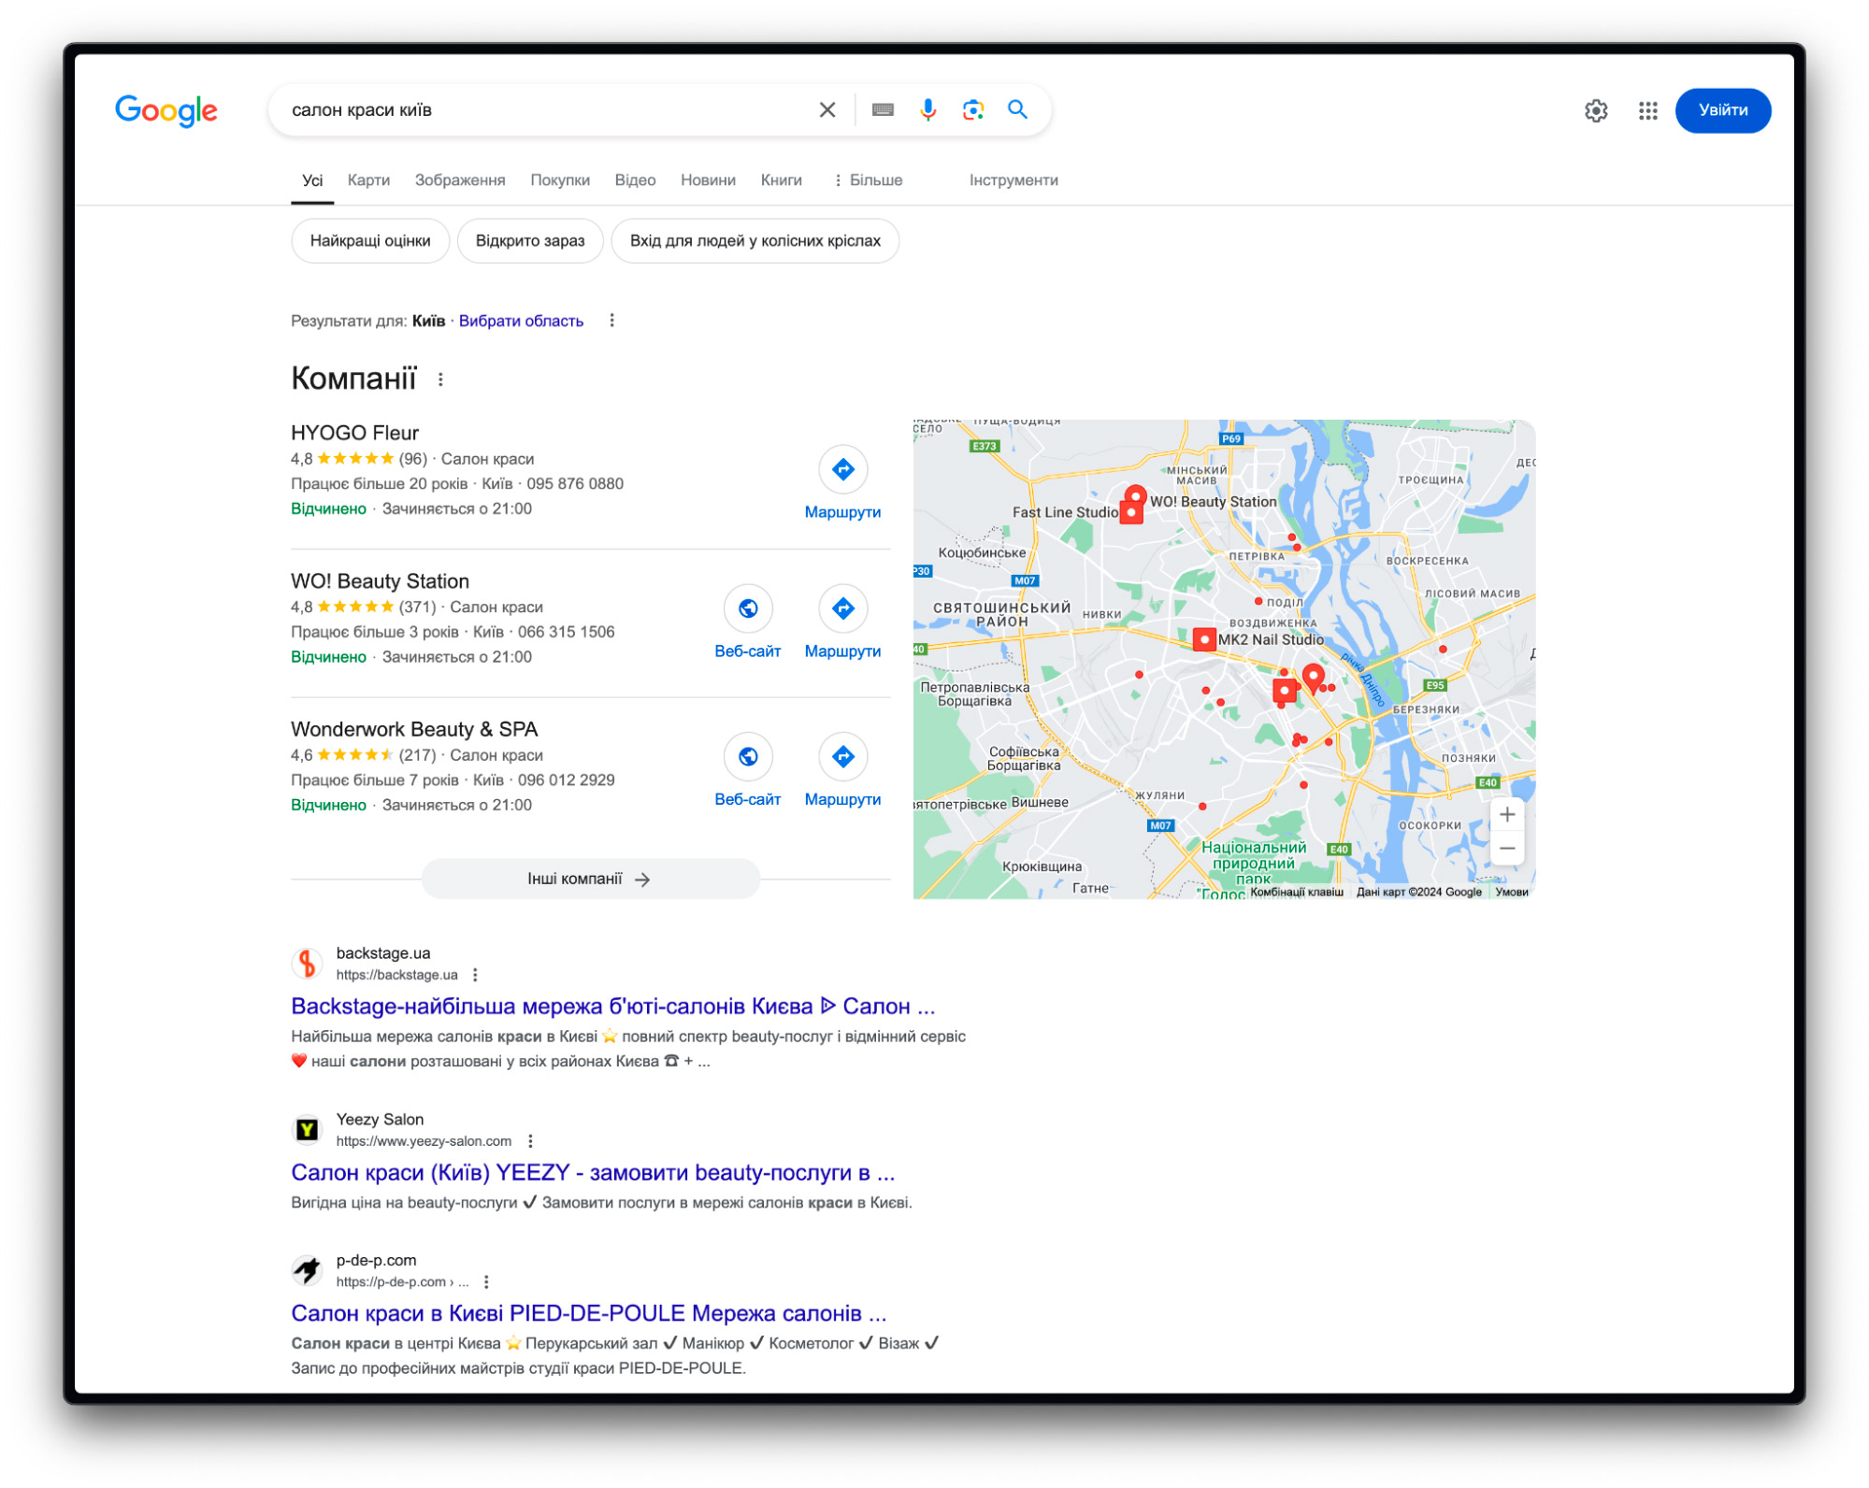The height and width of the screenshot is (1488, 1869).
Task: Click the Інші компанії button
Action: pos(590,879)
